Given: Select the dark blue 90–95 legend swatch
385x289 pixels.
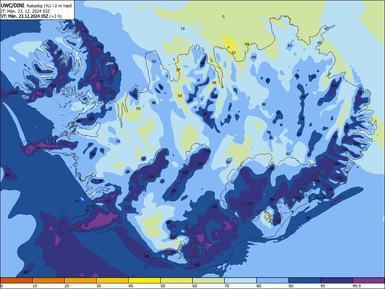Looking at the screenshot, I should click(305, 281).
